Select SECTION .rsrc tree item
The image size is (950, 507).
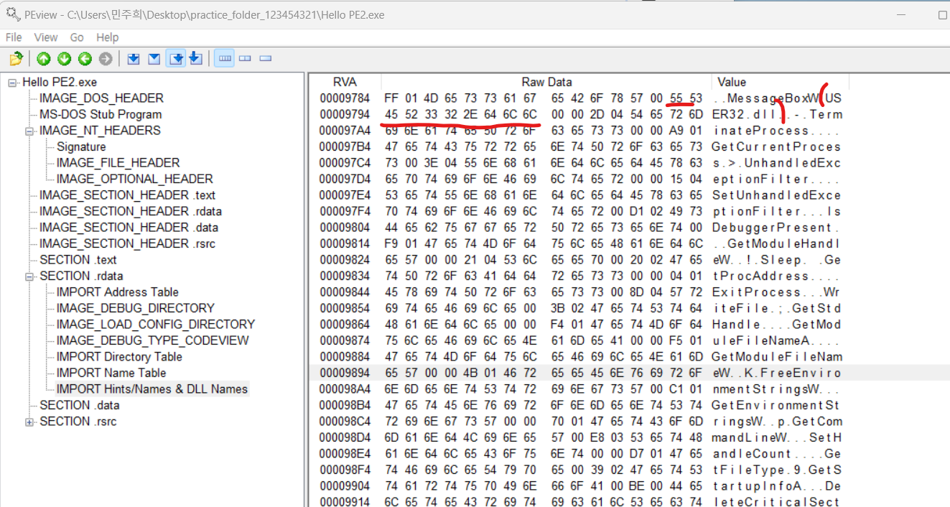78,421
